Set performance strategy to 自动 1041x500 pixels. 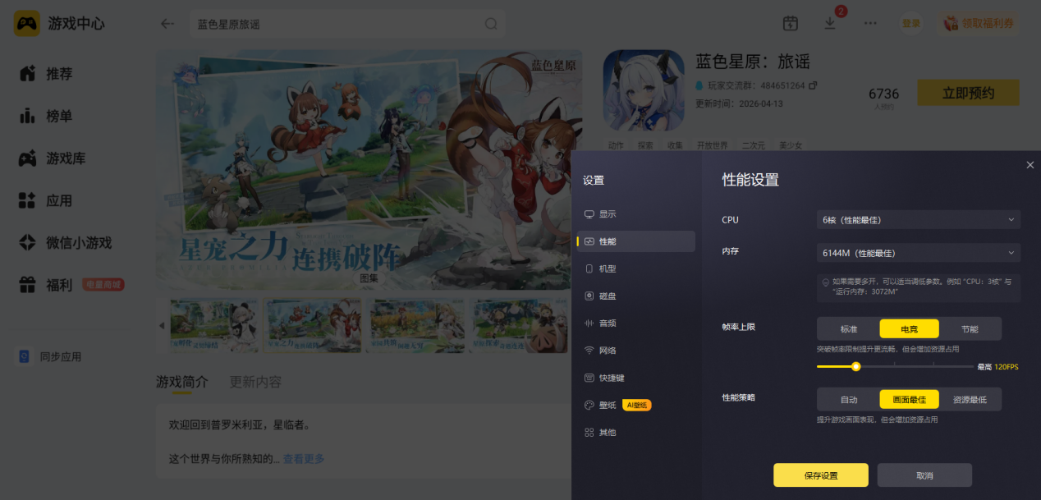click(849, 400)
